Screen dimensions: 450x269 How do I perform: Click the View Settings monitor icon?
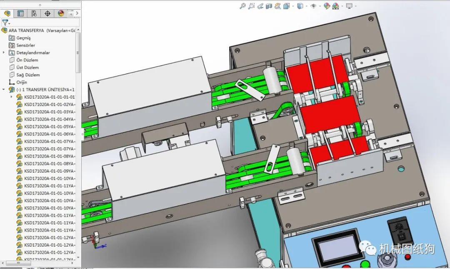click(349, 6)
